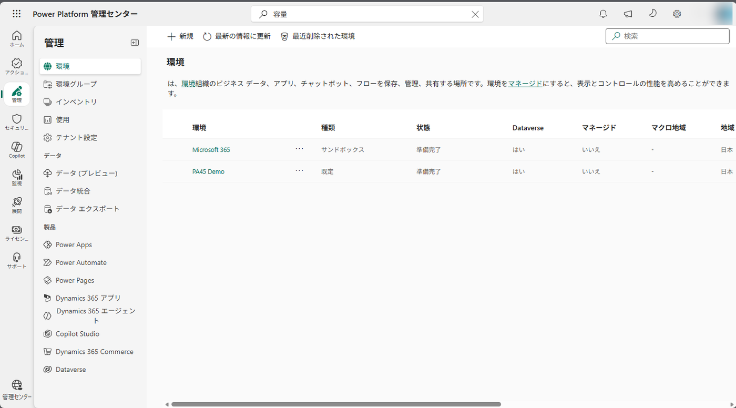Open the Monitoring rail icon
The width and height of the screenshot is (736, 408).
(17, 178)
